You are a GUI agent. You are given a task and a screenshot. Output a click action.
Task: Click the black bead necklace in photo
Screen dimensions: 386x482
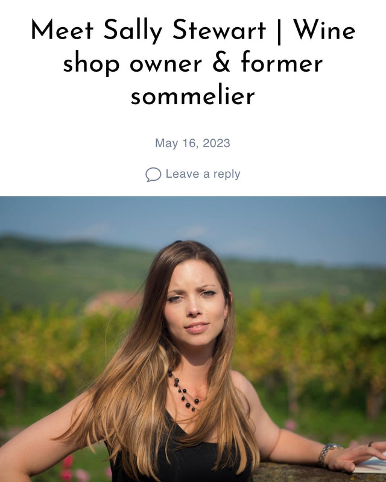click(183, 390)
